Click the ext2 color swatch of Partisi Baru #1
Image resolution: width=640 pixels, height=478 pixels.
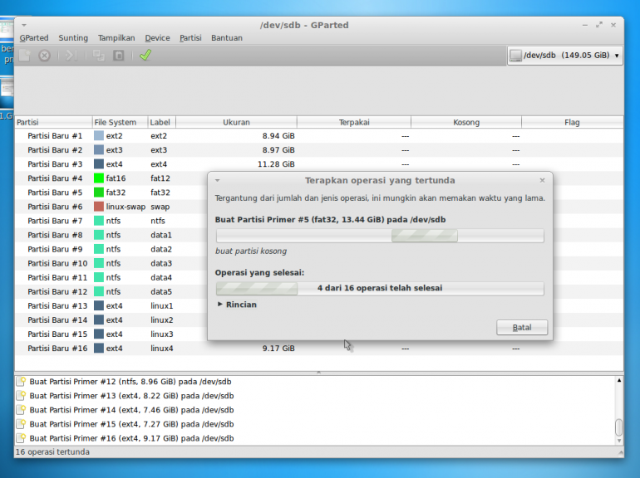pos(99,136)
